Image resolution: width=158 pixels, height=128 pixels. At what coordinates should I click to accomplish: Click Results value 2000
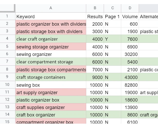coord(95,24)
